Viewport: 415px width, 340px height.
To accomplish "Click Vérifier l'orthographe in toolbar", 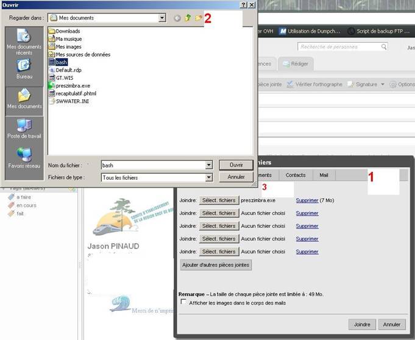I will click(314, 85).
